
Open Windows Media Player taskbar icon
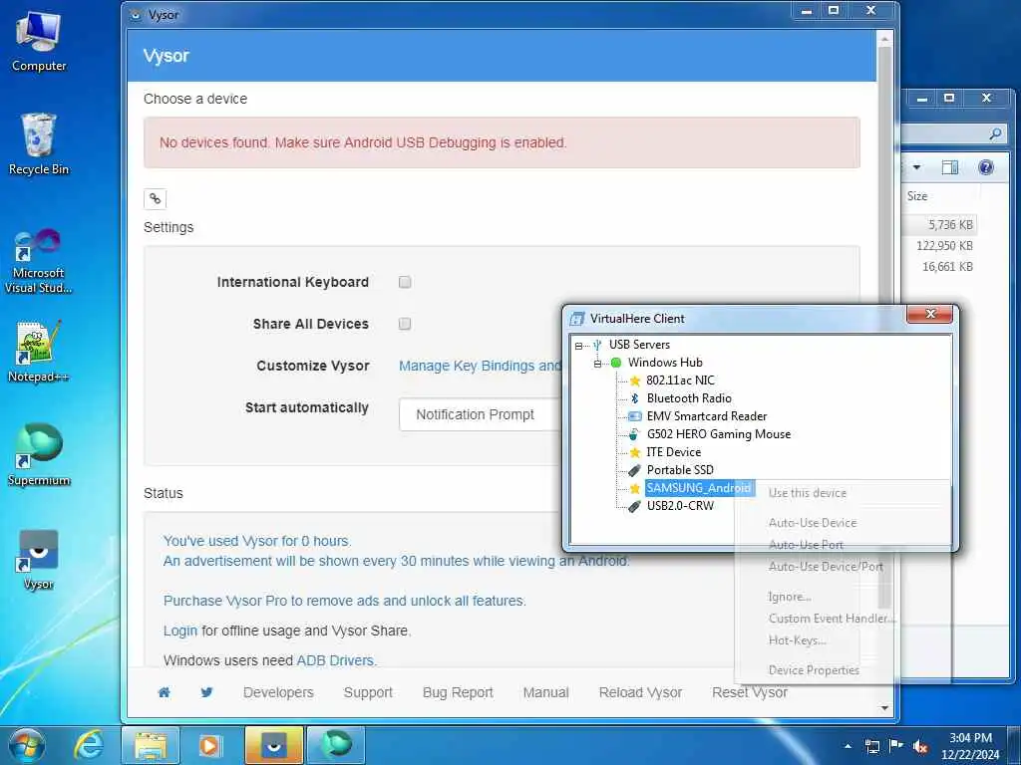coord(209,745)
